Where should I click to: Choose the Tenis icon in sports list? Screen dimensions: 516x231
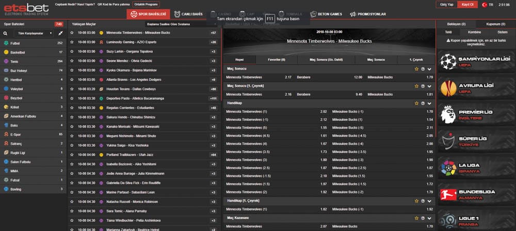click(x=6, y=61)
